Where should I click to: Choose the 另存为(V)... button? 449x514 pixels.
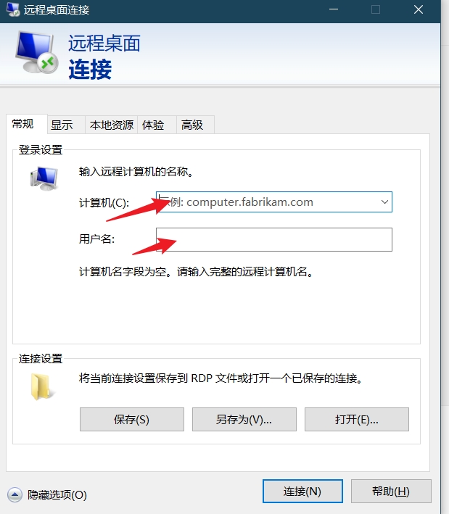pyautogui.click(x=244, y=419)
